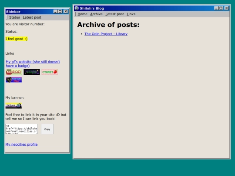The width and height of the screenshot is (235, 176).
Task: Minimize the Shiloh's Blog window
Action: (216, 8)
